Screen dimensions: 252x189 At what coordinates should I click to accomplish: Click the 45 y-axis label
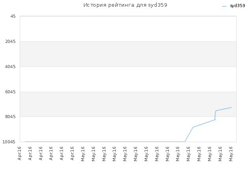(13, 16)
